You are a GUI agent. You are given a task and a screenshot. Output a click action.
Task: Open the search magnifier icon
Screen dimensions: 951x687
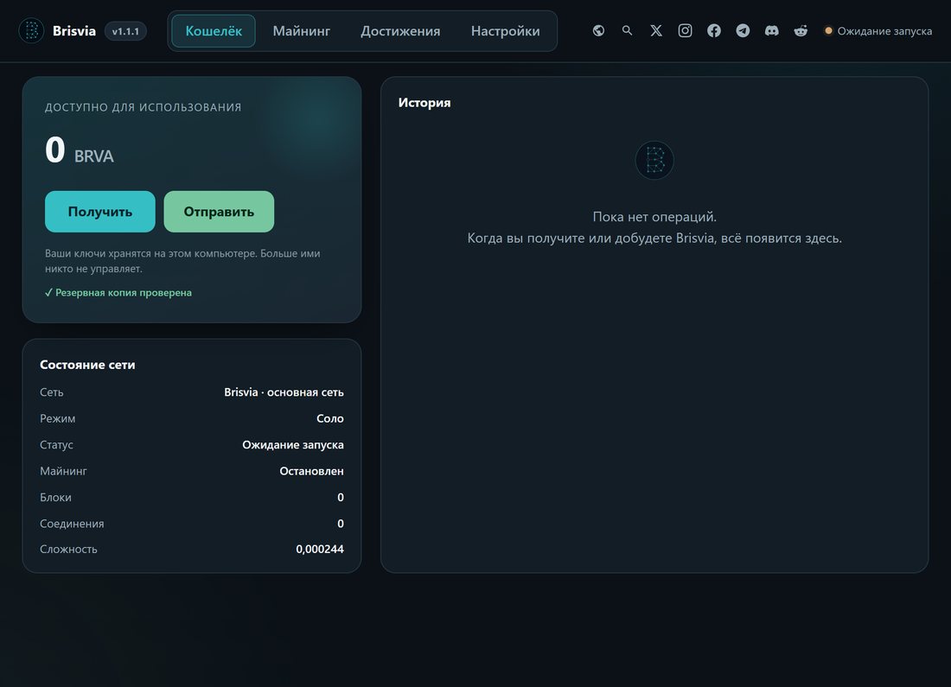(627, 30)
